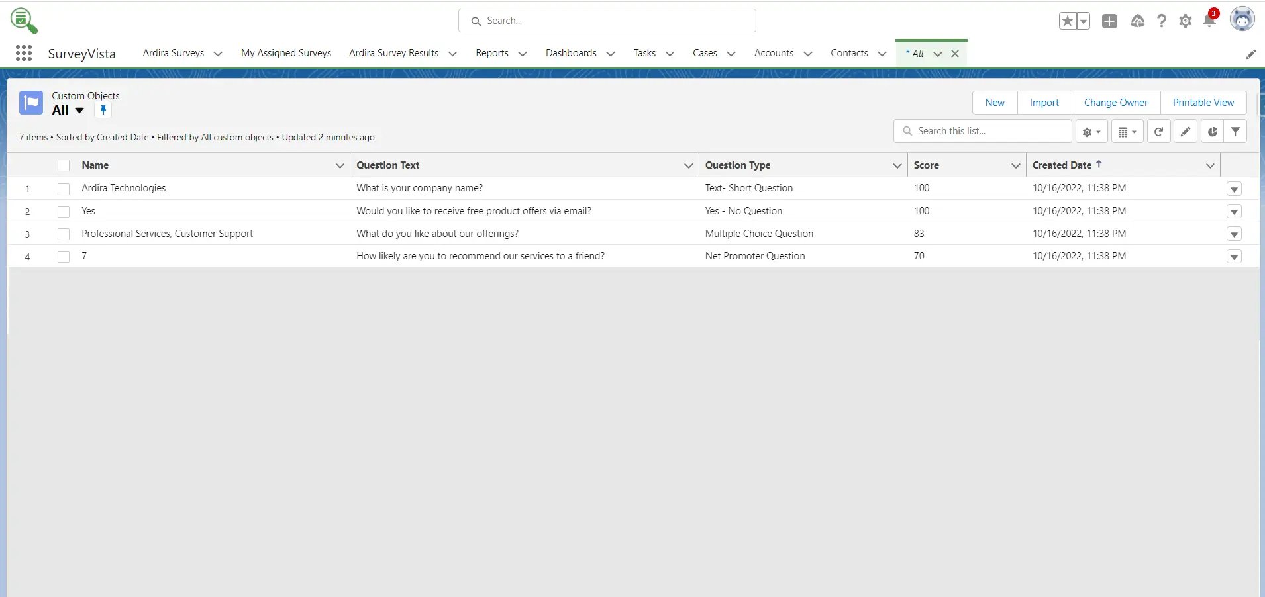Select the Ardira Technologies row checkbox
Screen dimensions: 1265x597
tap(64, 189)
